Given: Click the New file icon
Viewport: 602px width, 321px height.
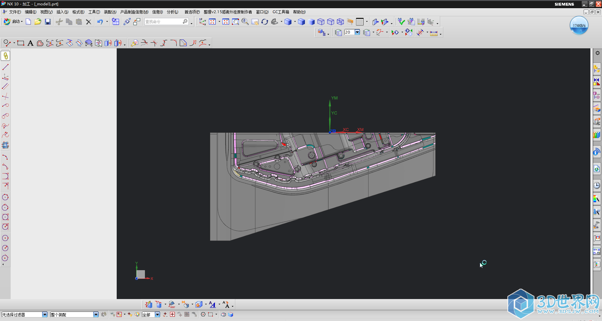Looking at the screenshot, I should click(28, 22).
